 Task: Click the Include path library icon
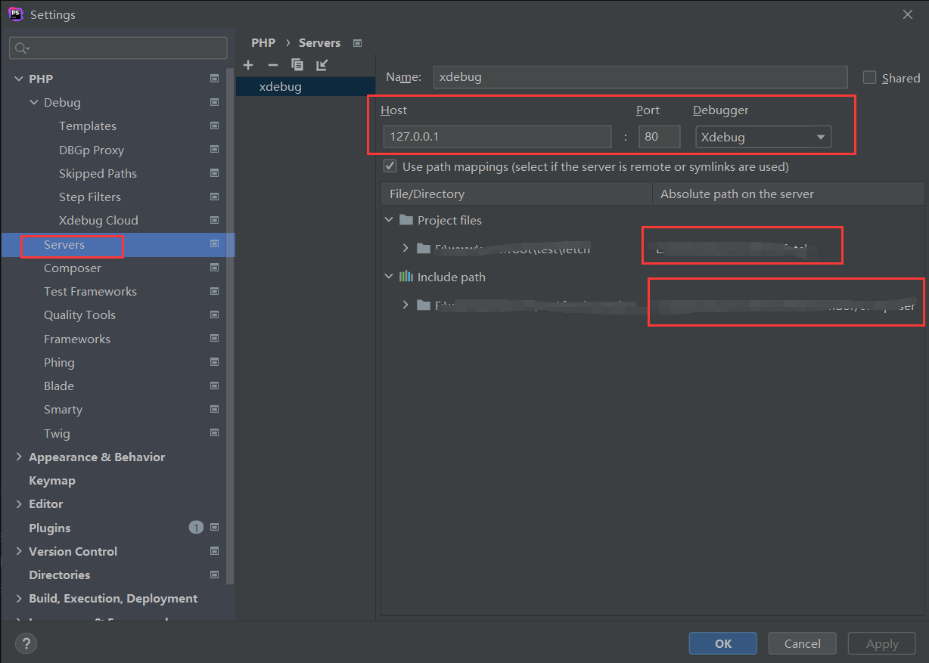(x=406, y=277)
